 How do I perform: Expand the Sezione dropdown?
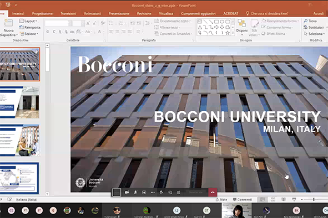coord(29,34)
